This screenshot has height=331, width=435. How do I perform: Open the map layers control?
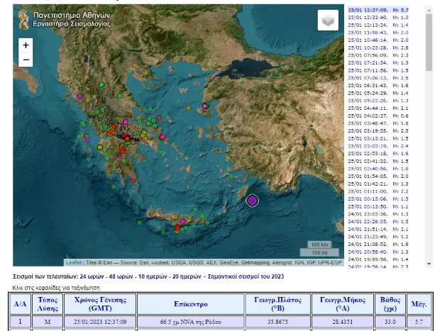click(x=328, y=21)
